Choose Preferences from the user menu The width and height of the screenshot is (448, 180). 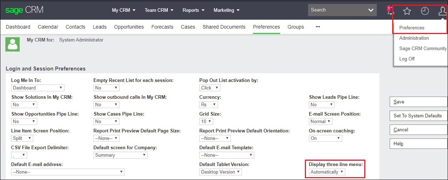pyautogui.click(x=412, y=28)
